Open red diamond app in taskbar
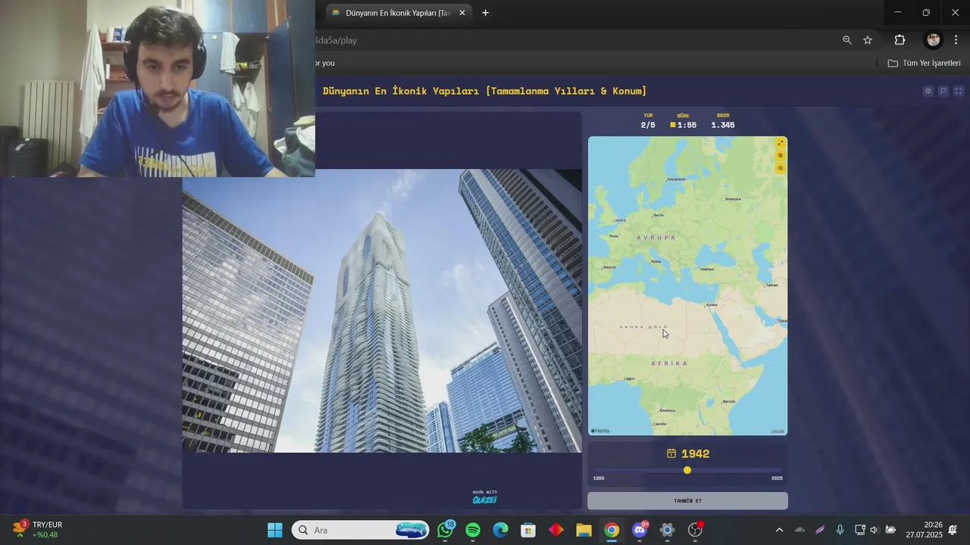The height and width of the screenshot is (545, 970). click(556, 530)
